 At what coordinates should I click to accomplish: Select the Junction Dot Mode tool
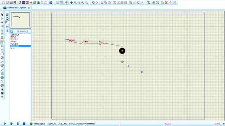tap(2, 22)
